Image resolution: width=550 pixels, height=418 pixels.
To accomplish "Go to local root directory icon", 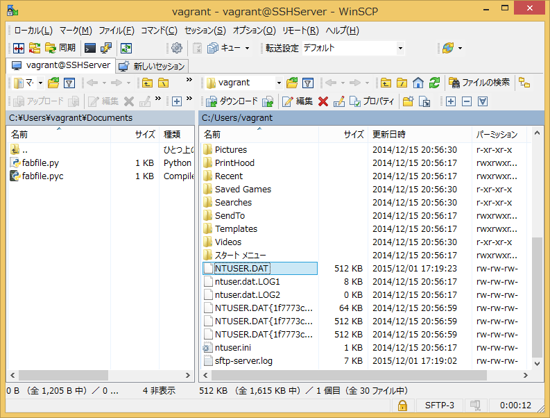I will click(x=164, y=83).
